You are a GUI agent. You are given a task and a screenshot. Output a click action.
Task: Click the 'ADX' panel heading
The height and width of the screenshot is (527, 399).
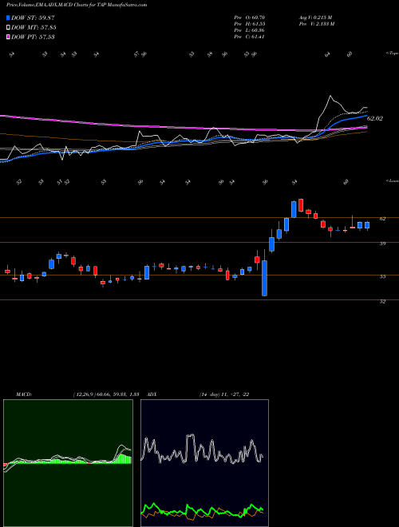pos(152,394)
